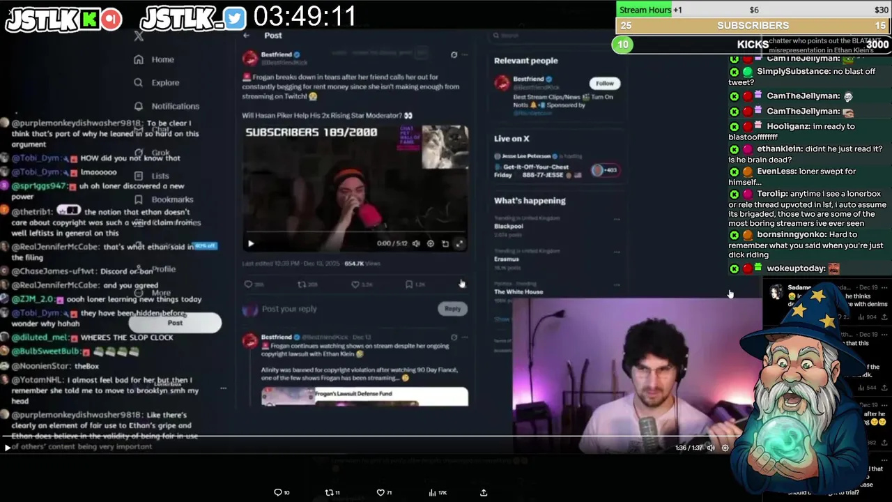
Task: Click the red record icon in JSTLK overlay
Action: click(111, 20)
